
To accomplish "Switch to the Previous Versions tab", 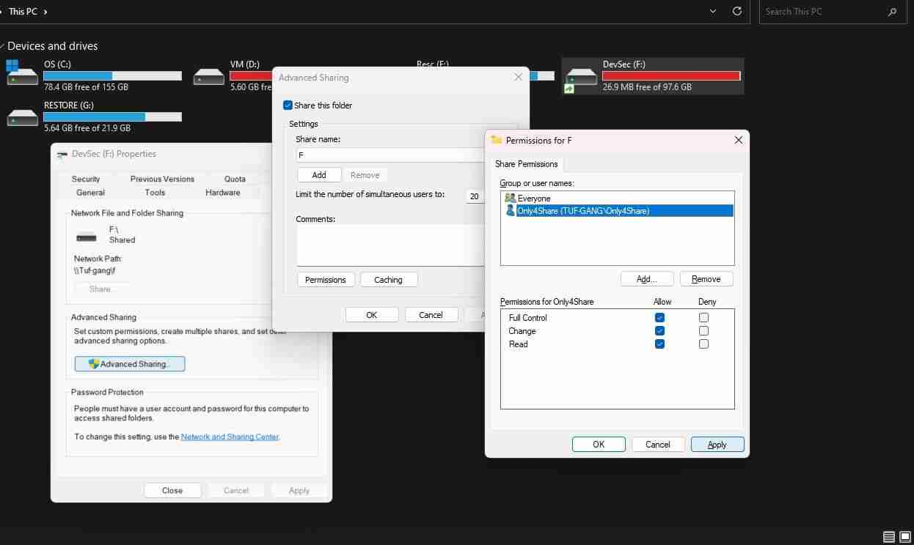I will pos(162,179).
